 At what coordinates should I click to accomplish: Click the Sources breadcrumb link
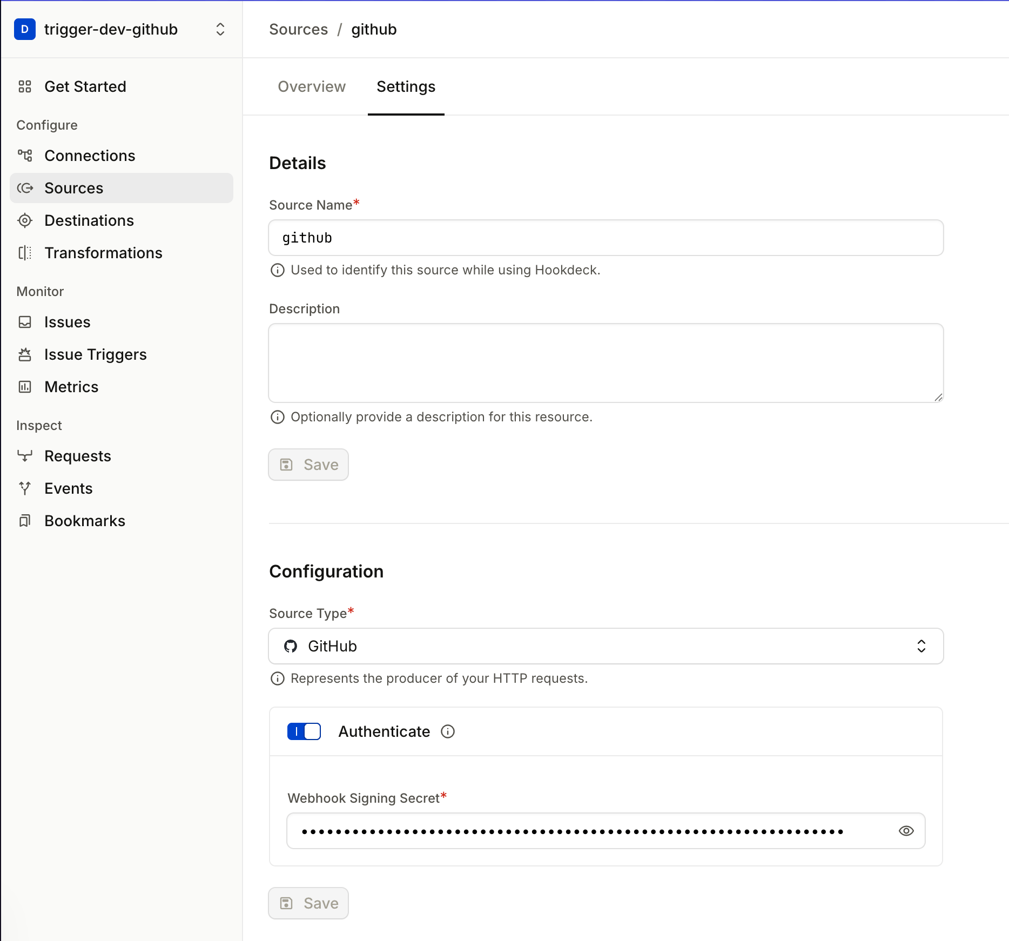coord(299,29)
